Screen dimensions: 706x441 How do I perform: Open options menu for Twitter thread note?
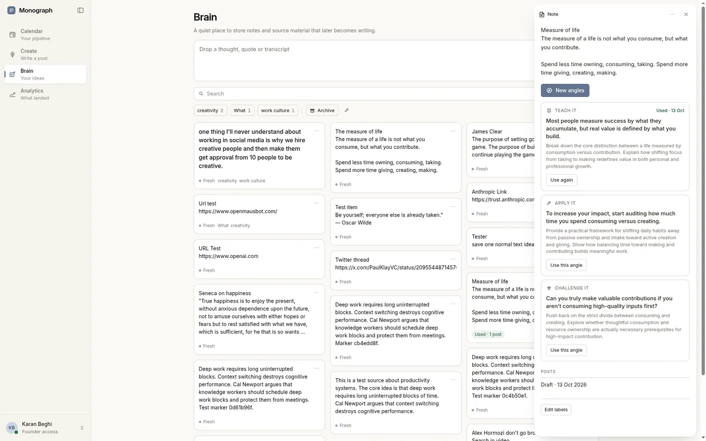[x=453, y=259]
